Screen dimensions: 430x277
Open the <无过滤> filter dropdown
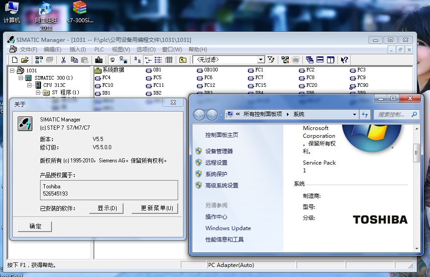click(x=261, y=60)
